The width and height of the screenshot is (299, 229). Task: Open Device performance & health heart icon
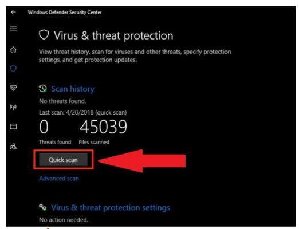coord(13,88)
